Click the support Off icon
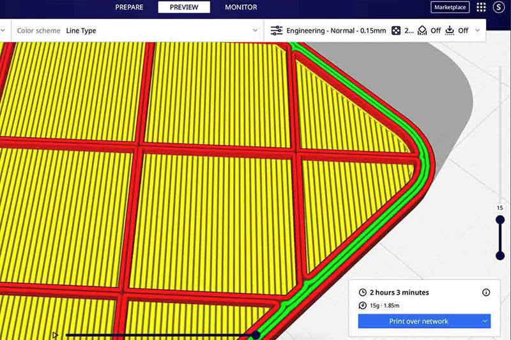This screenshot has width=511, height=340. (x=422, y=31)
